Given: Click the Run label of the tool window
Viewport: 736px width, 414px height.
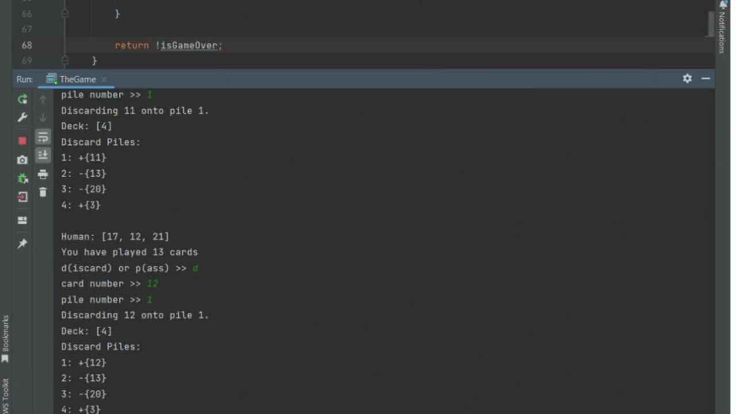Looking at the screenshot, I should (x=25, y=79).
